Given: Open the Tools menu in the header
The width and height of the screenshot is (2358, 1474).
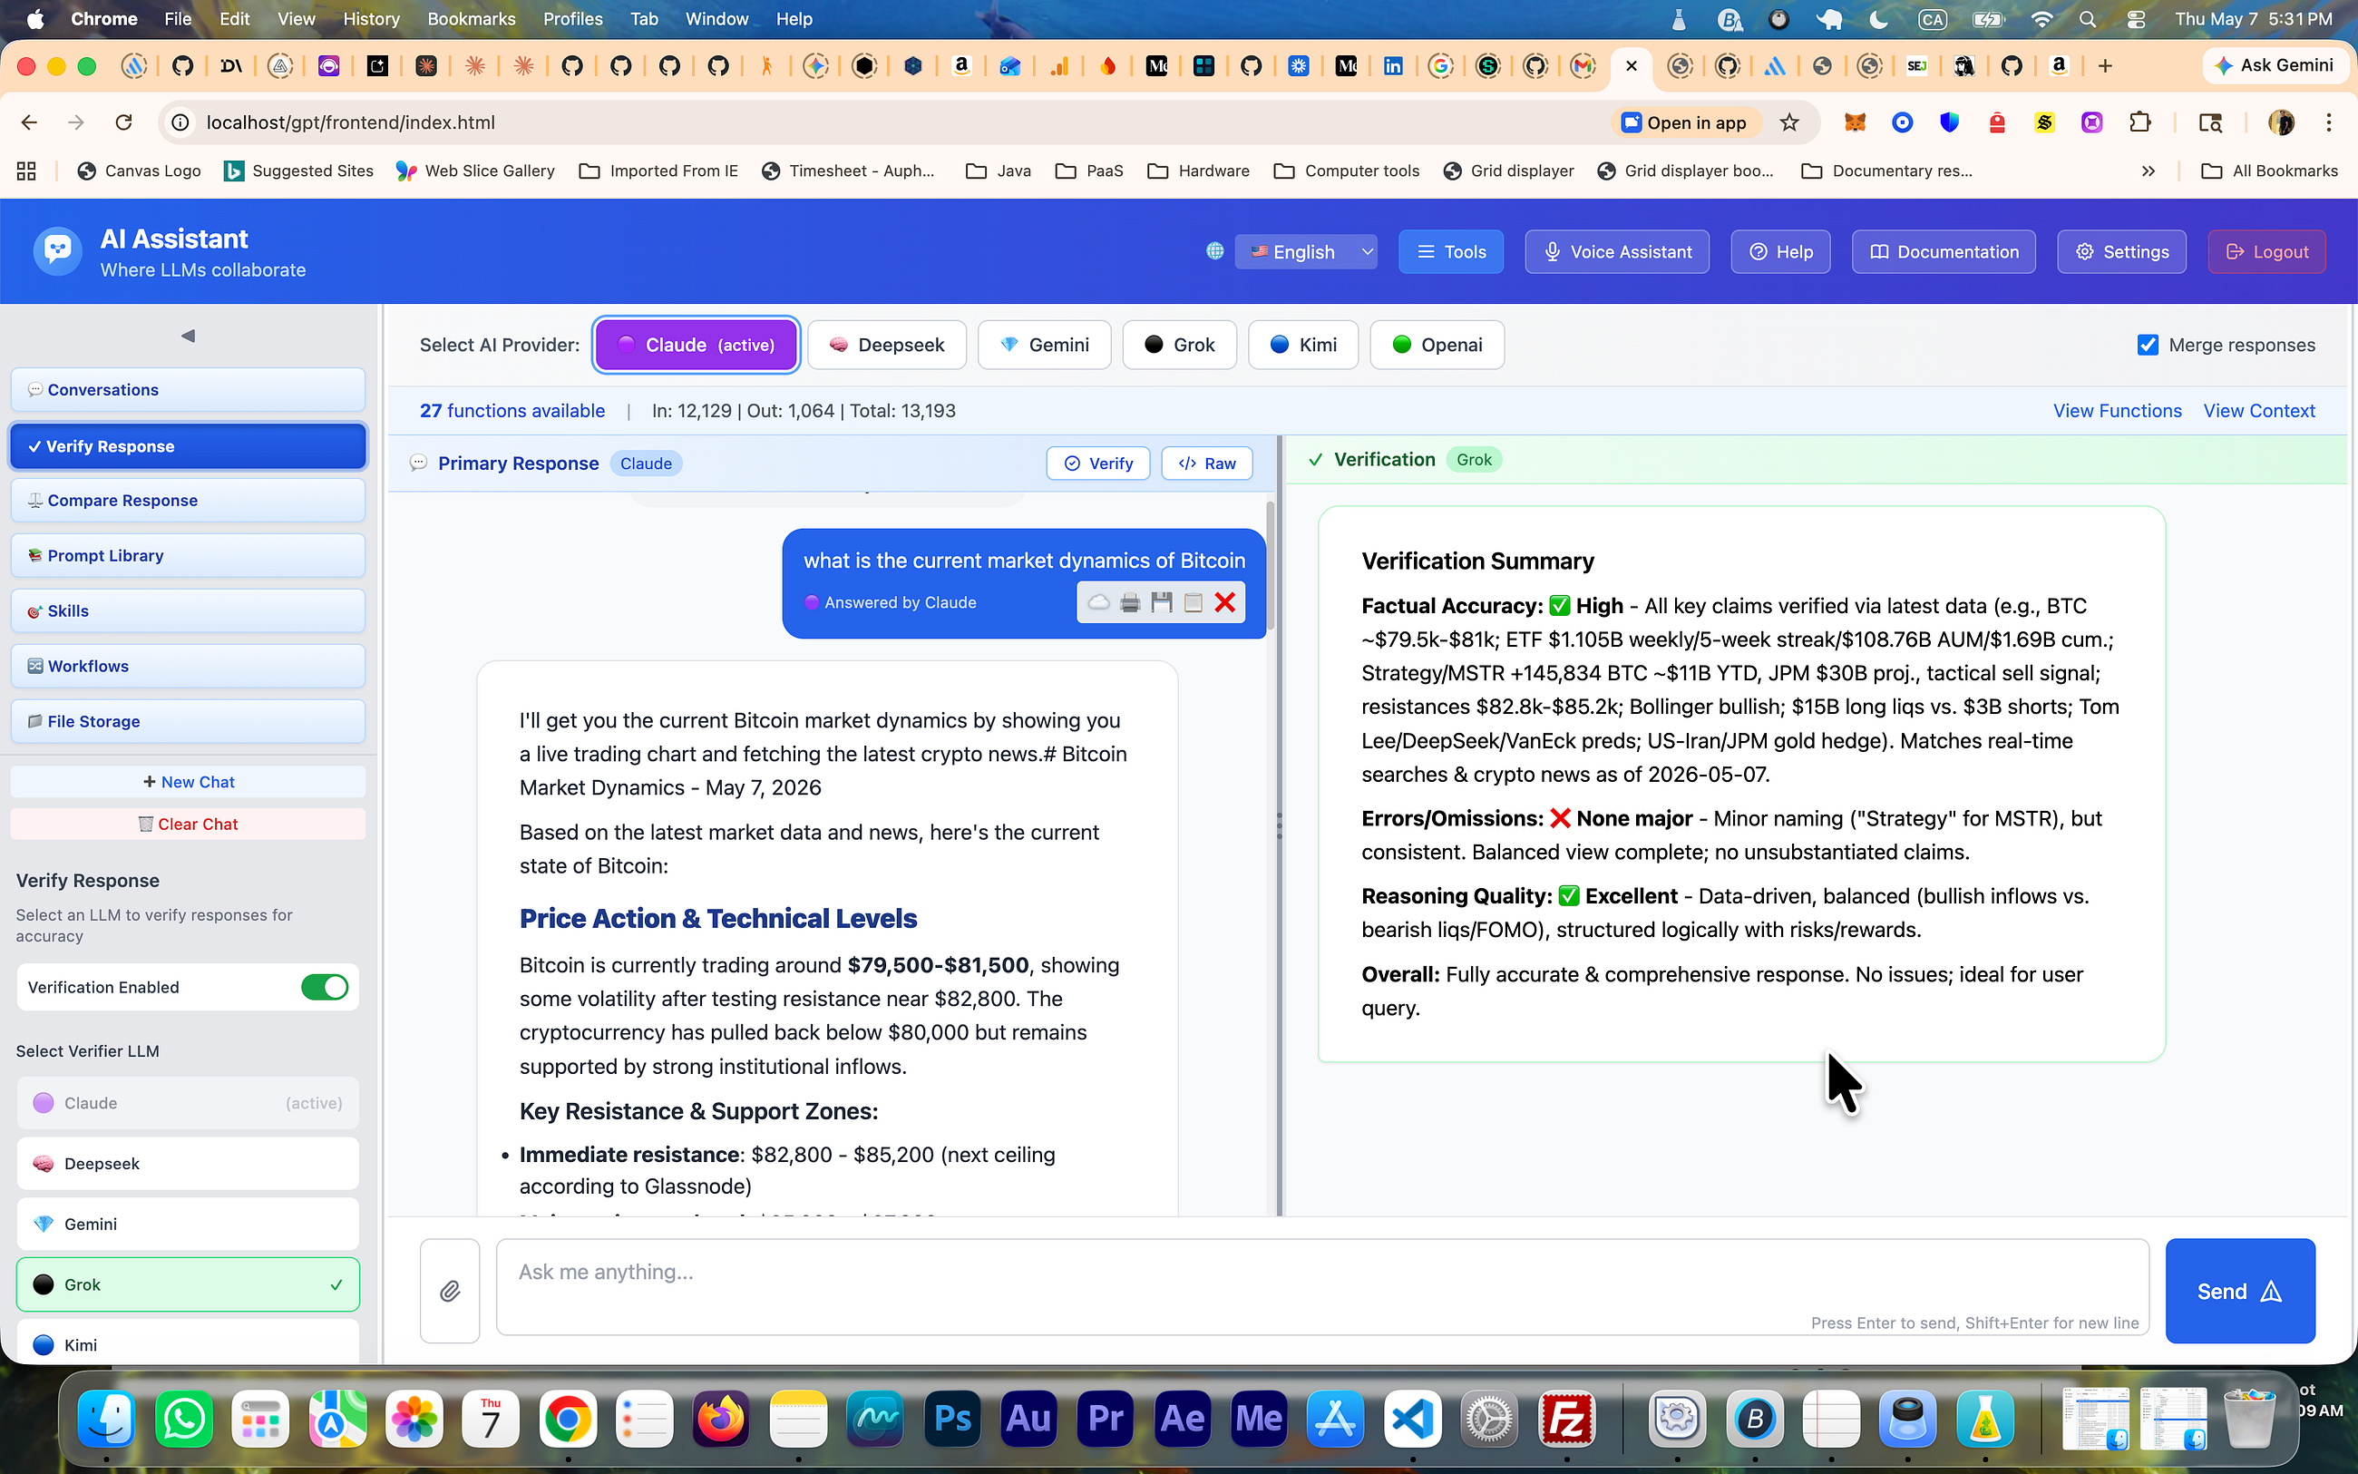Looking at the screenshot, I should click(x=1451, y=251).
